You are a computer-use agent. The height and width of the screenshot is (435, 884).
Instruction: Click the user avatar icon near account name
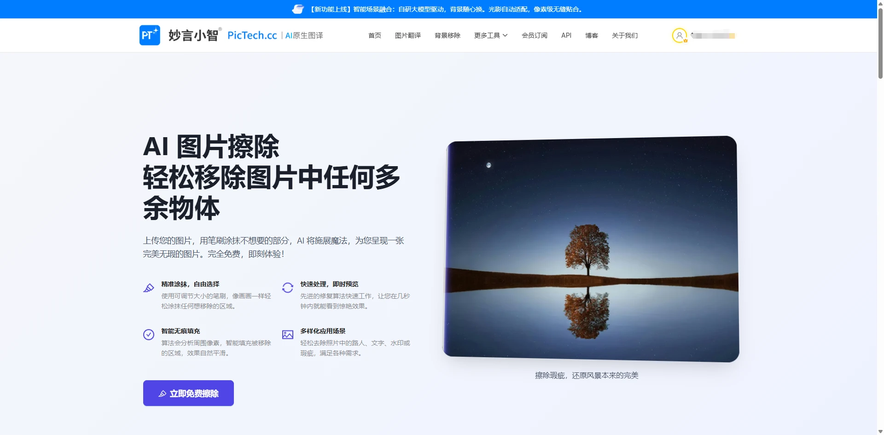pyautogui.click(x=679, y=35)
